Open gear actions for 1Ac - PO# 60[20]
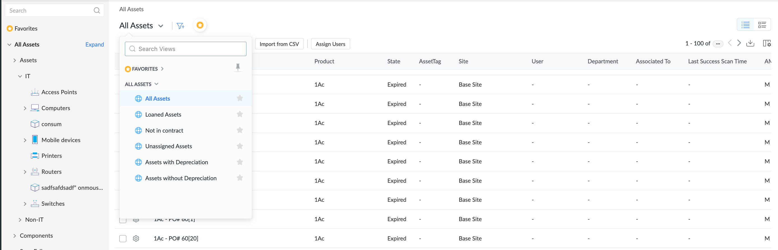This screenshot has height=250, width=778. pos(136,238)
